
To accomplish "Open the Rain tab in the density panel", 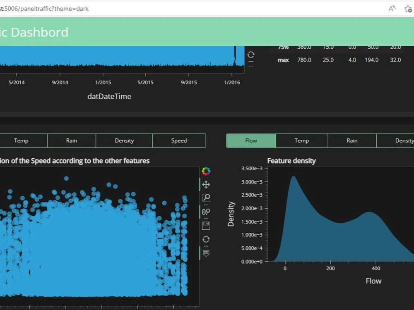I will (351, 141).
